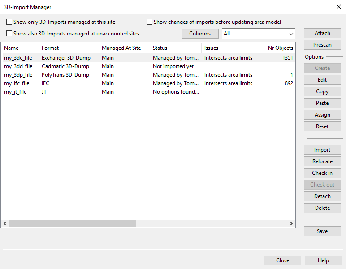
Task: Open the 'All' filter dropdown
Action: coord(259,34)
